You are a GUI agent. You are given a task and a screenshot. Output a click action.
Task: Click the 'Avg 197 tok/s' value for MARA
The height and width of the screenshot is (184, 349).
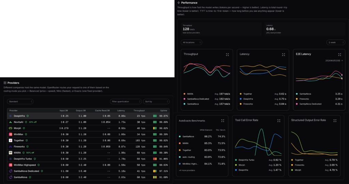click(222, 94)
